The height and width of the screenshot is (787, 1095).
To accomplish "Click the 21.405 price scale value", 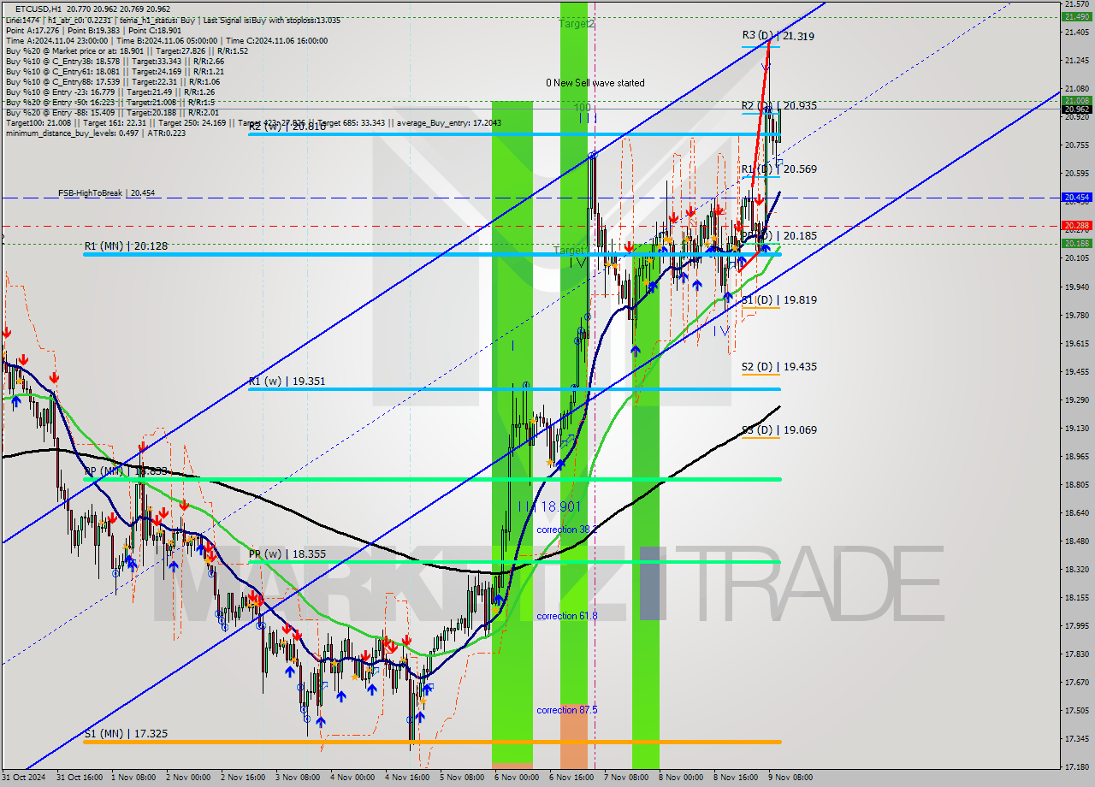I will [x=1076, y=33].
